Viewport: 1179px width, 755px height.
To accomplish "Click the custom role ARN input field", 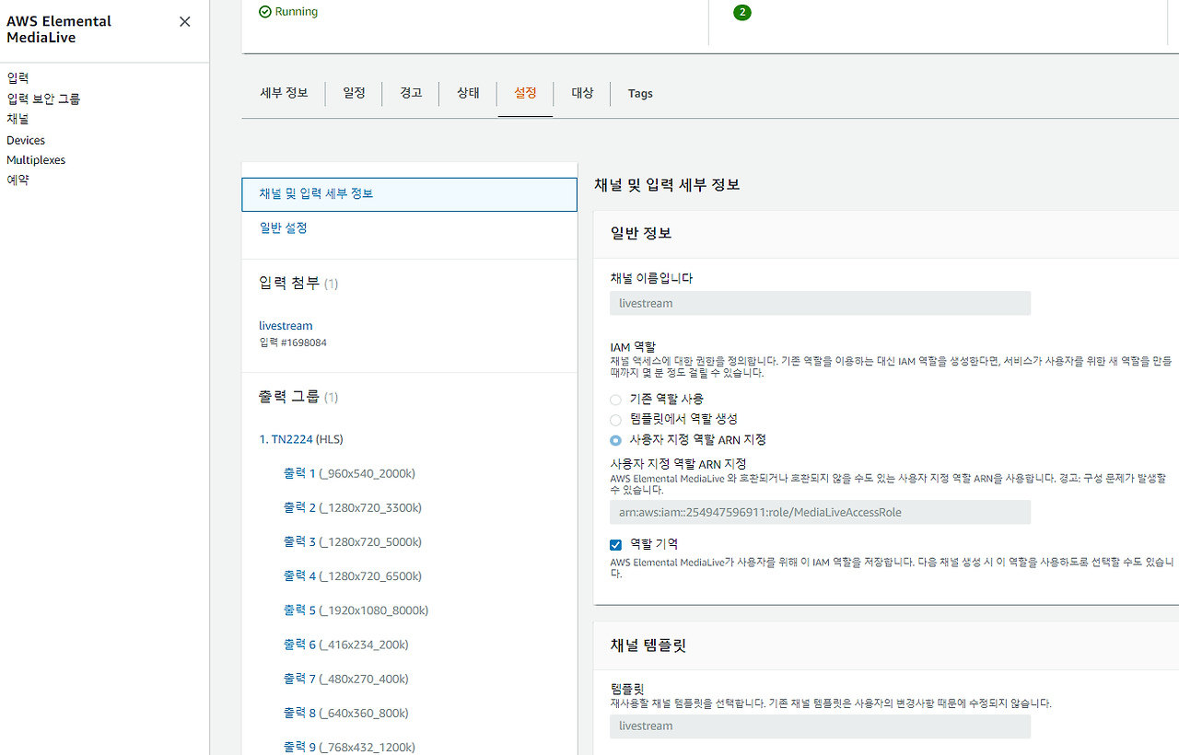I will pyautogui.click(x=820, y=512).
